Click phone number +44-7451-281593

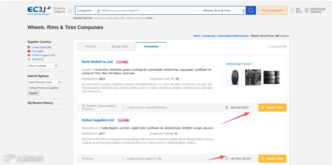[240, 159]
